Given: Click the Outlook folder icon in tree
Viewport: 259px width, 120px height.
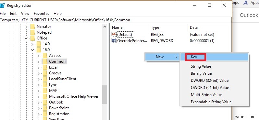Looking at the screenshot, I should (x=45, y=102).
